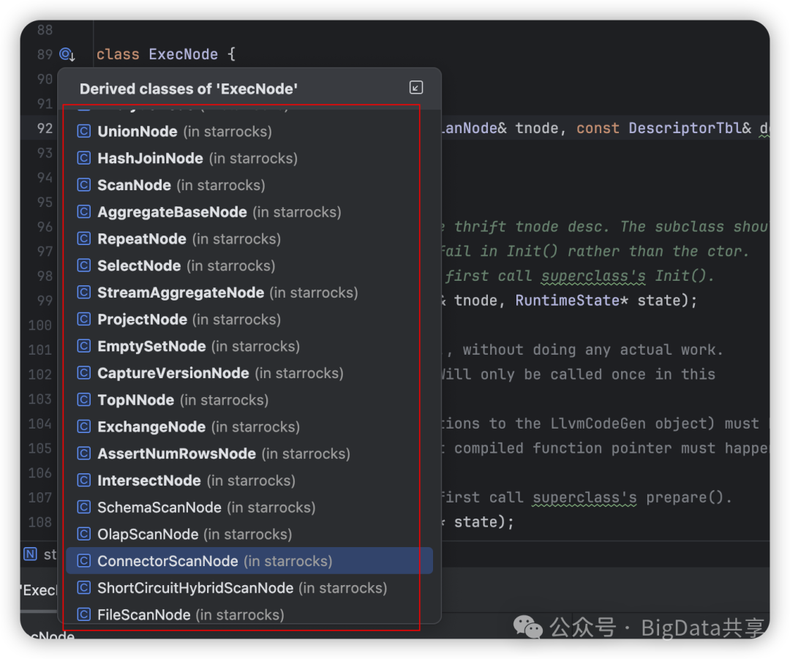Viewport: 790px width, 659px height.
Task: Click LlvmCodeGen in the comment on line 104
Action: click(x=598, y=423)
